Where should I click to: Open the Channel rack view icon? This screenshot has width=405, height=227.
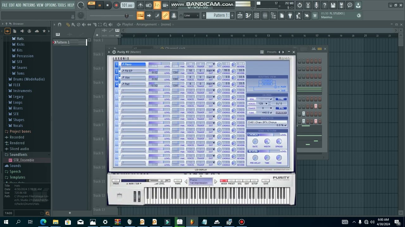click(x=257, y=15)
